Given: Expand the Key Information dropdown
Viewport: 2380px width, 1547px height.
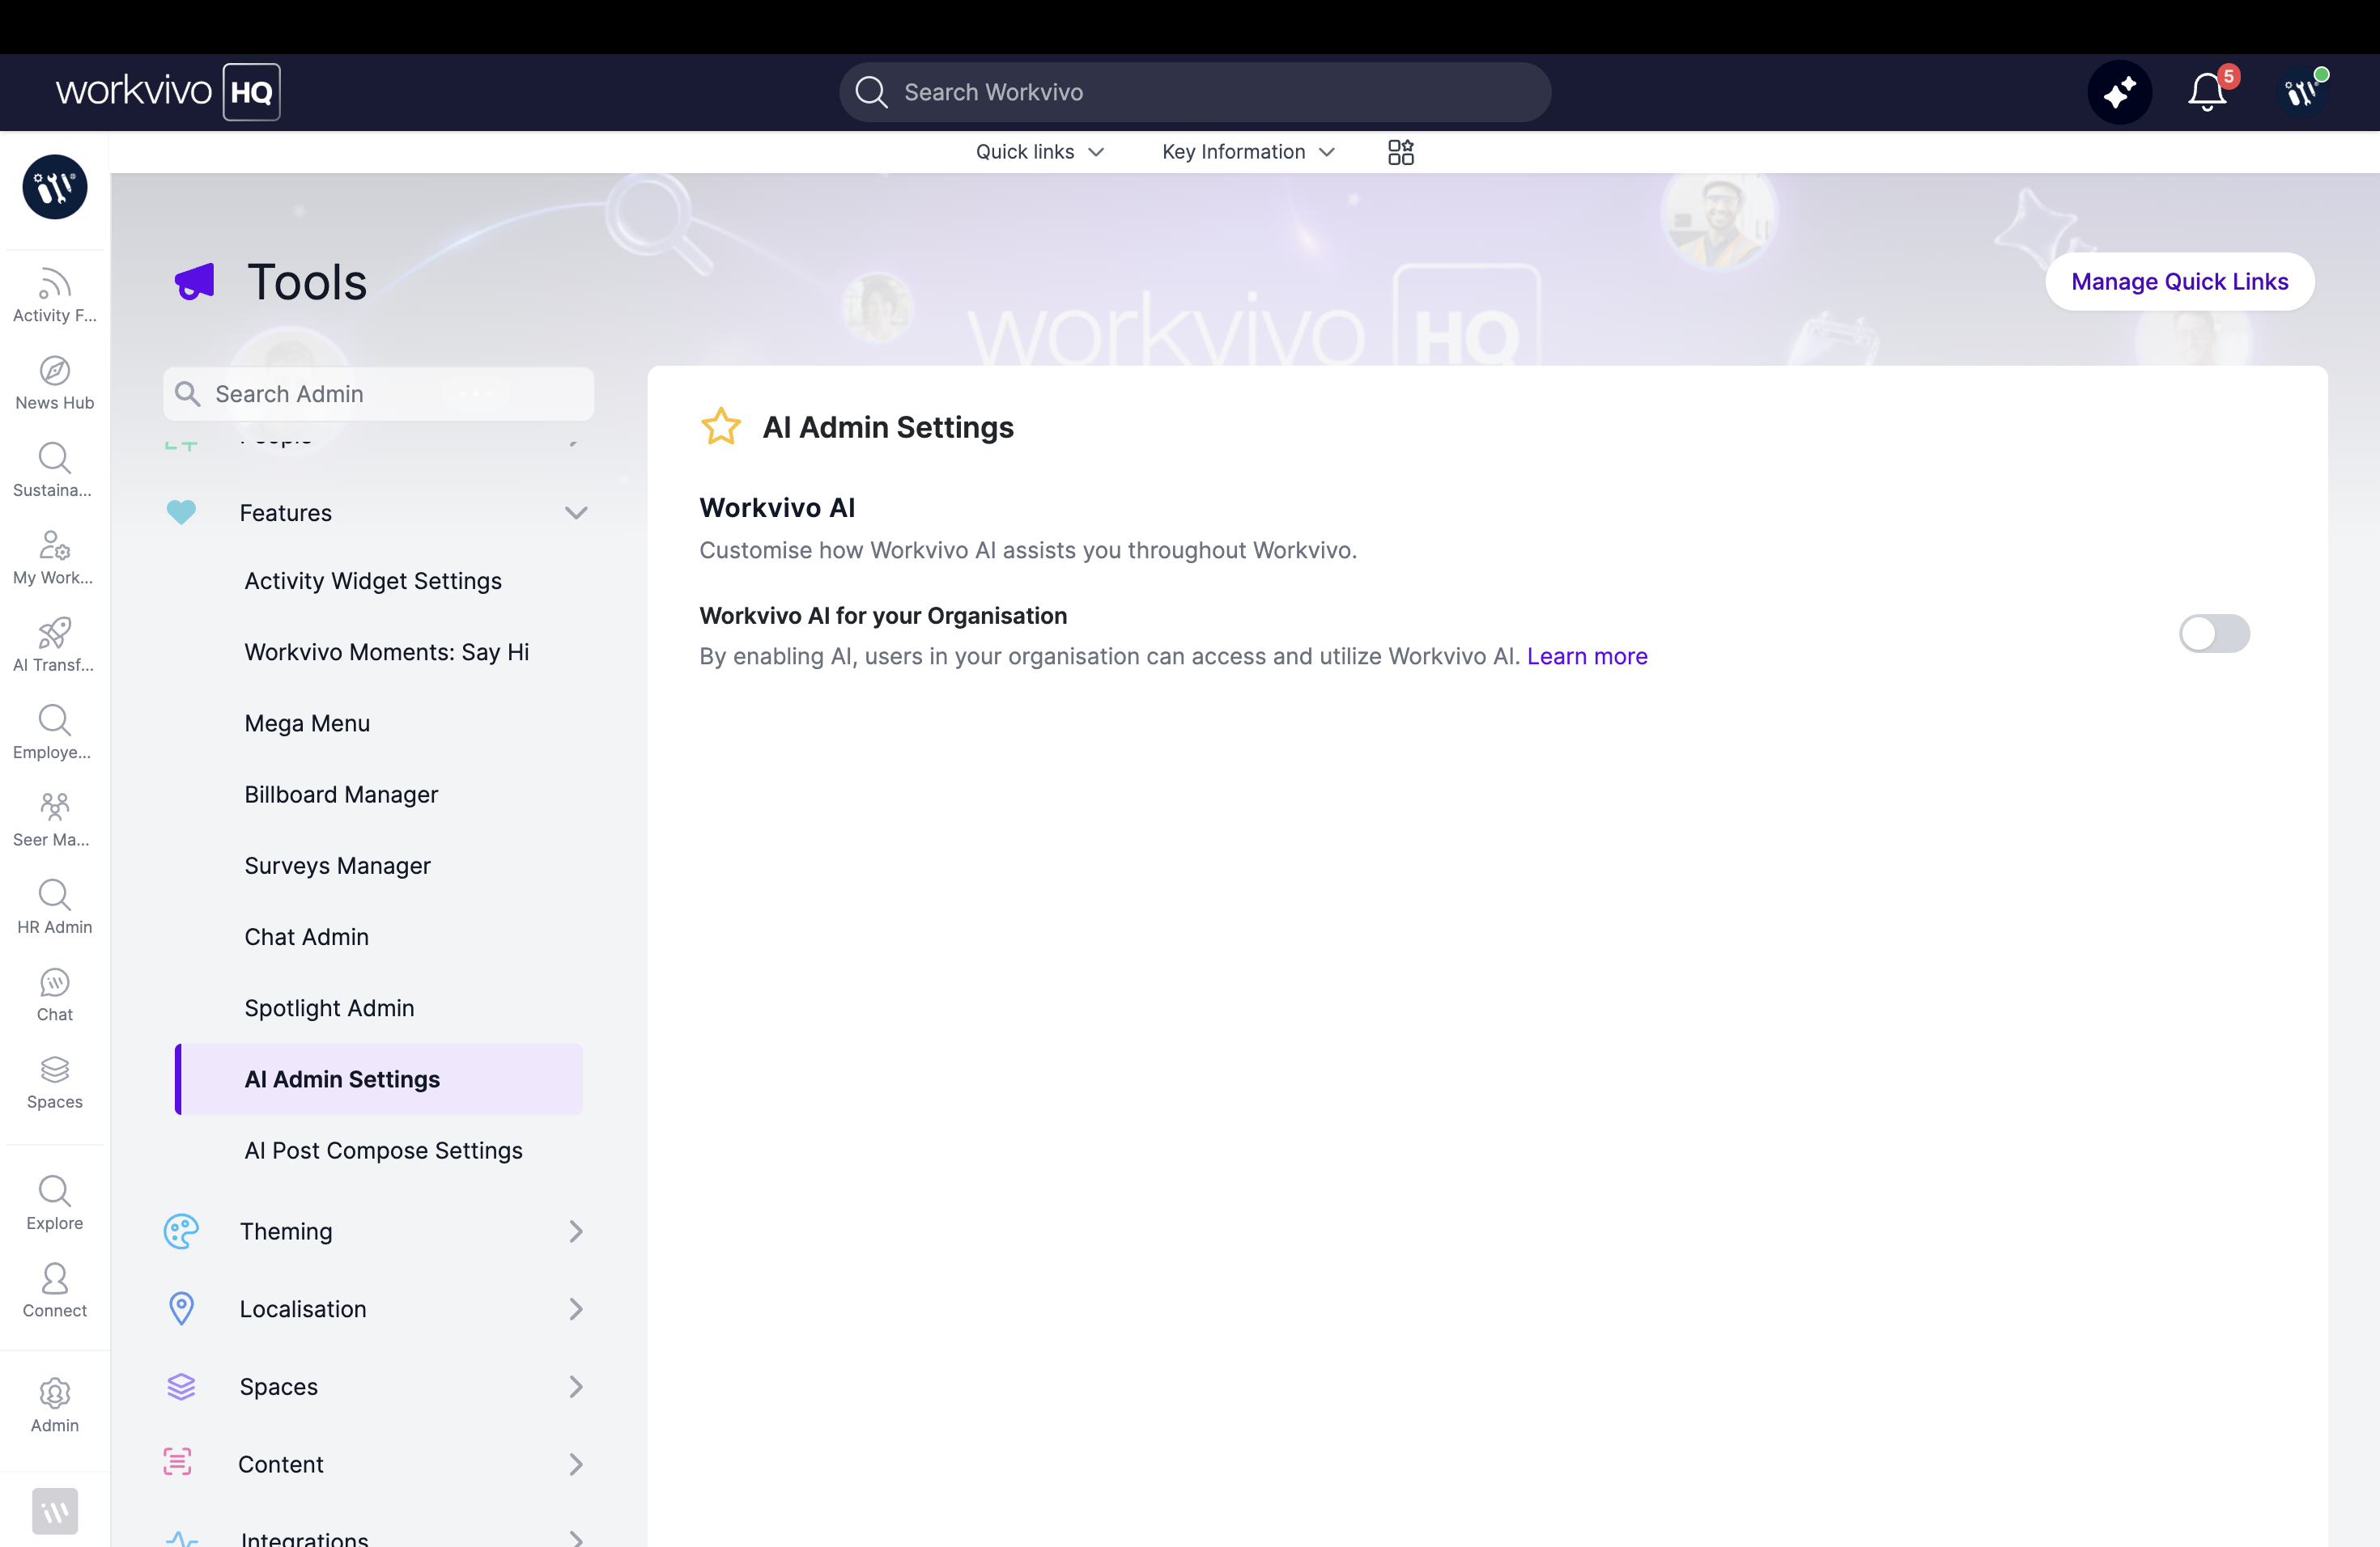Looking at the screenshot, I should 1248,152.
